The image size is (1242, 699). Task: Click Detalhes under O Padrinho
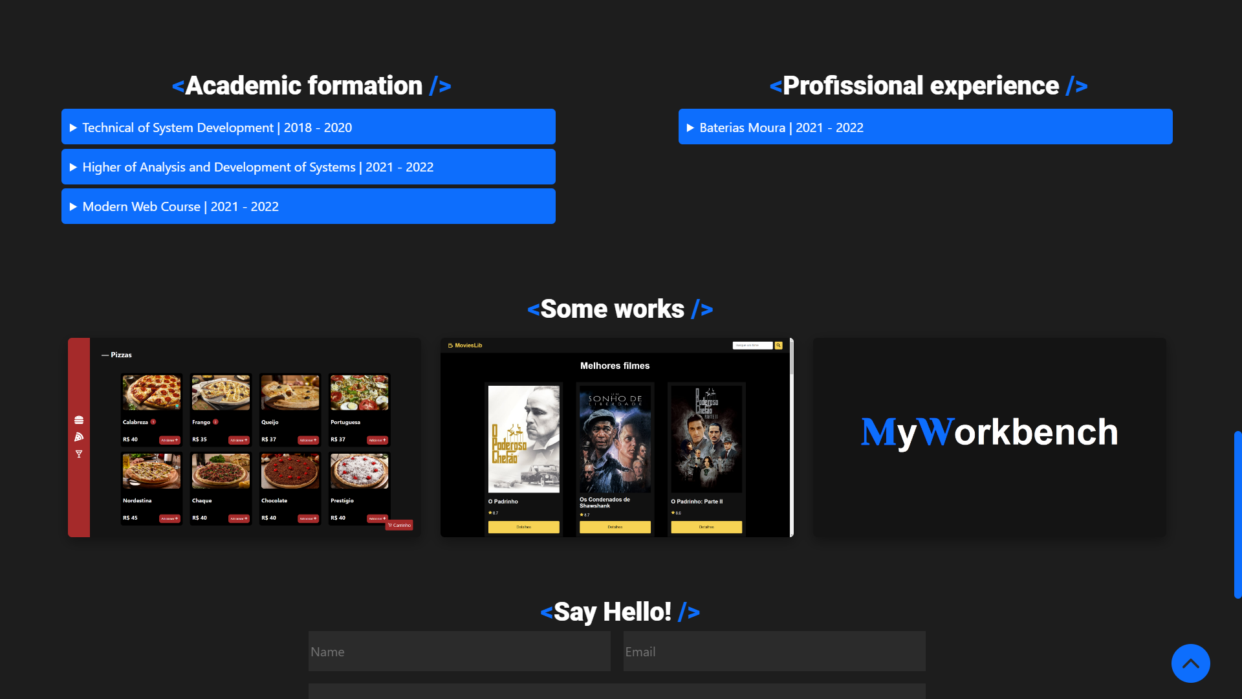pos(524,527)
